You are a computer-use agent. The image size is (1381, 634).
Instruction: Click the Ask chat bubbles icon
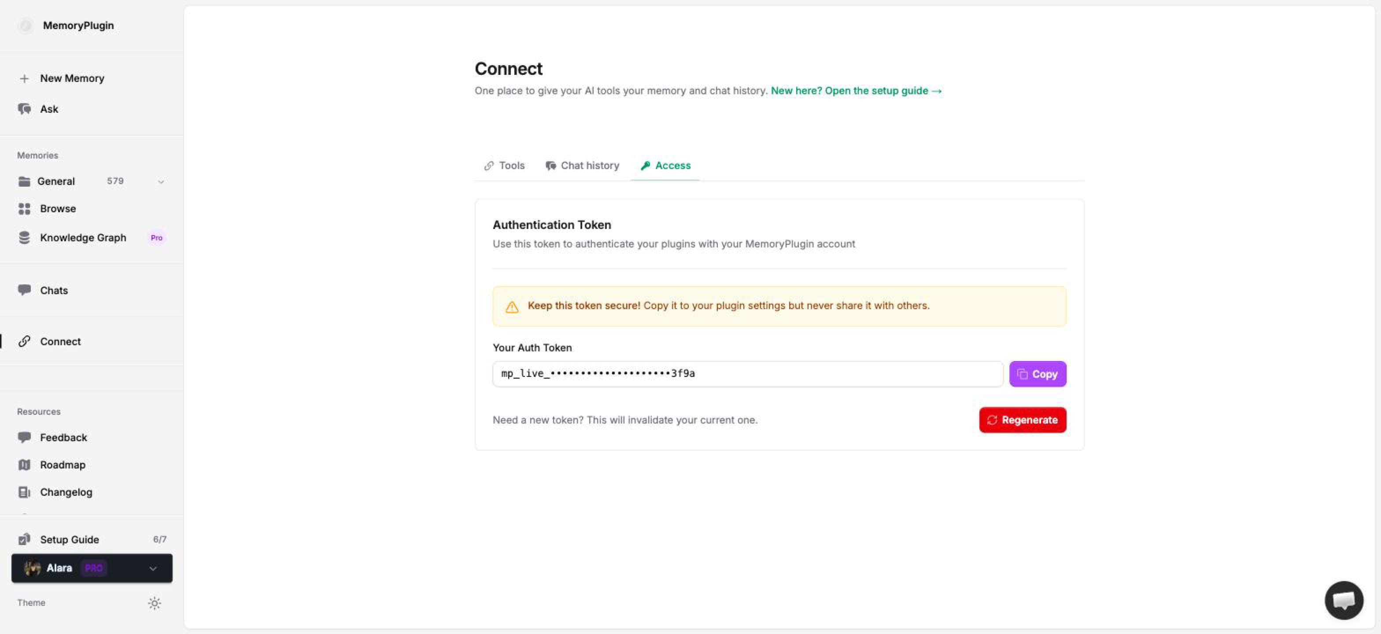coord(24,109)
